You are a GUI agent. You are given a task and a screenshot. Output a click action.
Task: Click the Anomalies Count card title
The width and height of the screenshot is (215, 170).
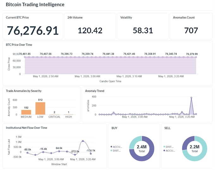(184, 17)
